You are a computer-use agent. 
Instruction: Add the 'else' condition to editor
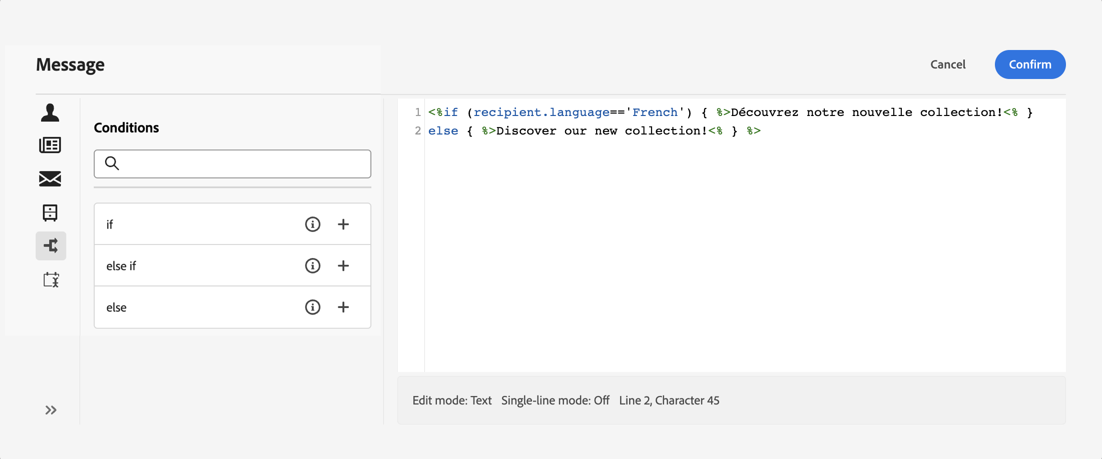coord(343,307)
